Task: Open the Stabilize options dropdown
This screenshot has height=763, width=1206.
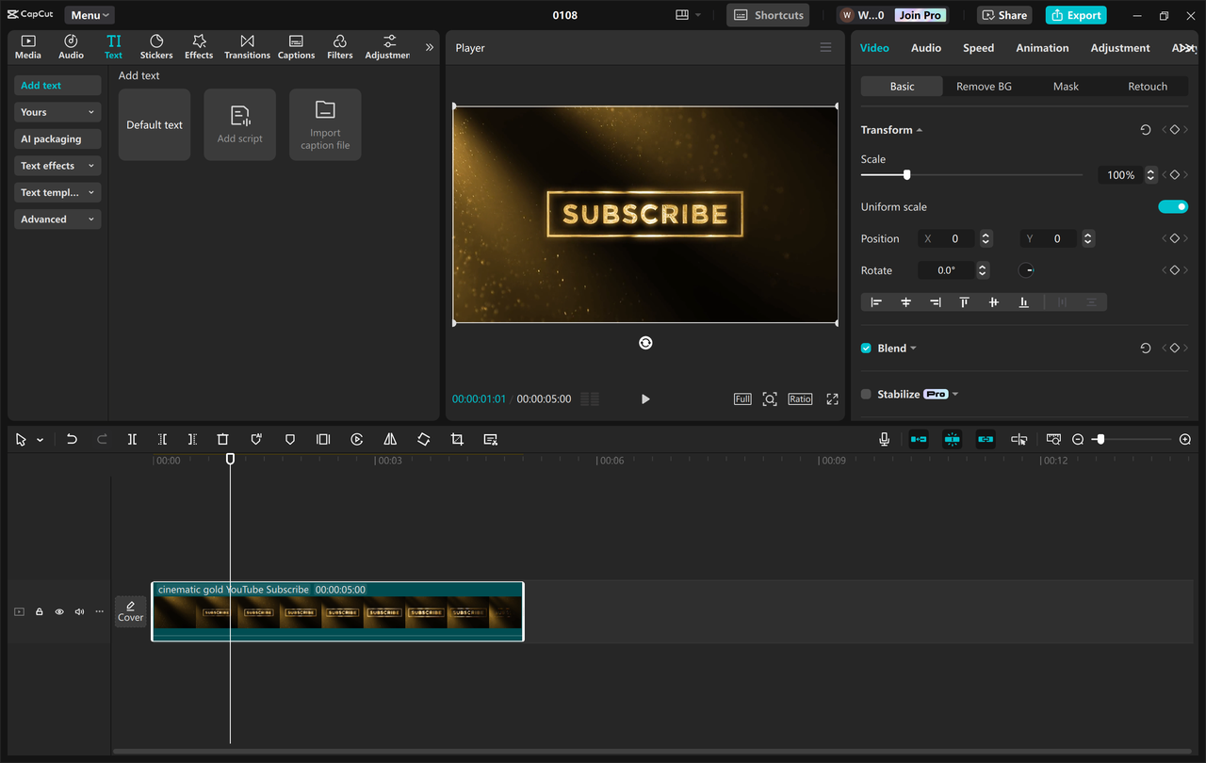Action: (953, 394)
